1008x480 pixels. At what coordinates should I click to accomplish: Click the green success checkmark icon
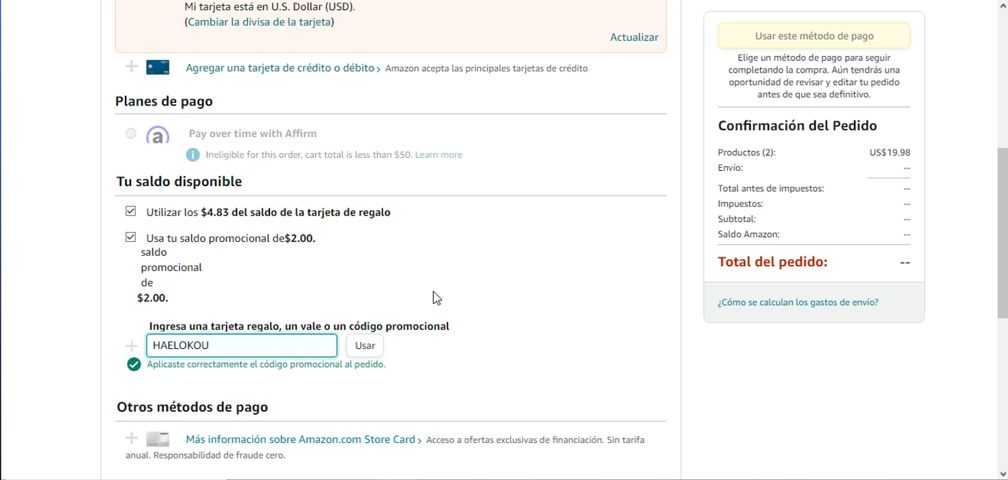pyautogui.click(x=134, y=364)
